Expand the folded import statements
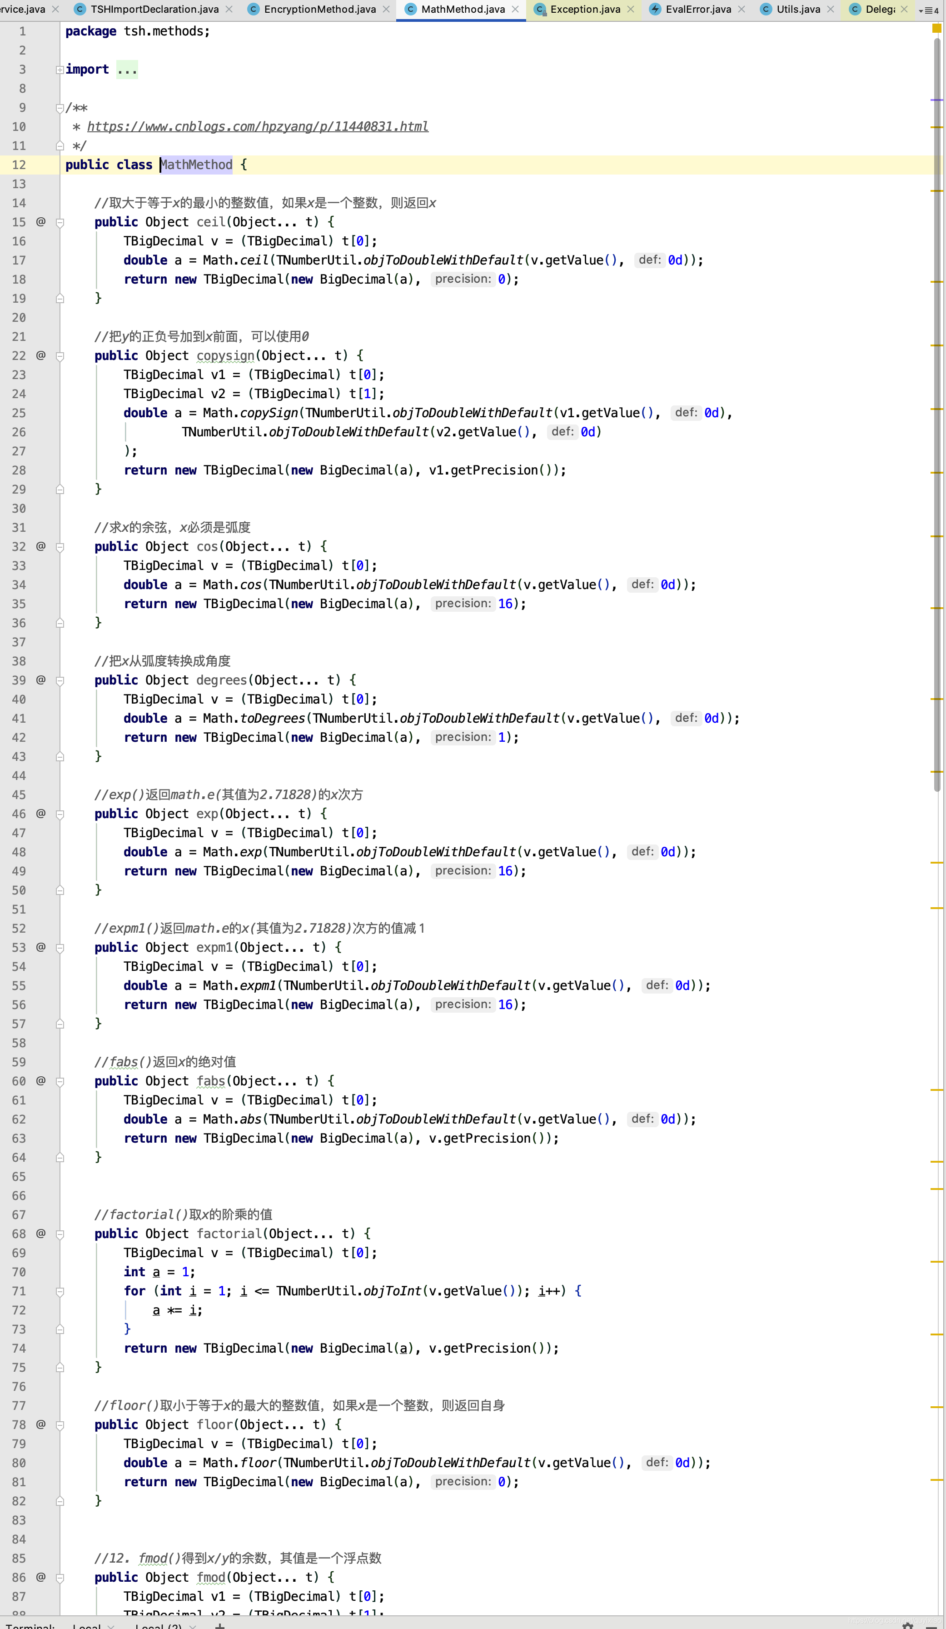946x1629 pixels. [60, 70]
